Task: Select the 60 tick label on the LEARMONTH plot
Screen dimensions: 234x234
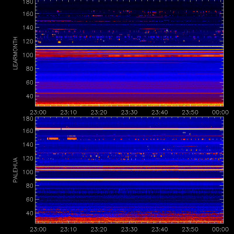Action: pyautogui.click(x=30, y=82)
